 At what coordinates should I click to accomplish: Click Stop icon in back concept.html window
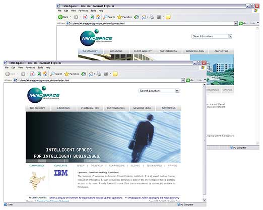click(85, 17)
